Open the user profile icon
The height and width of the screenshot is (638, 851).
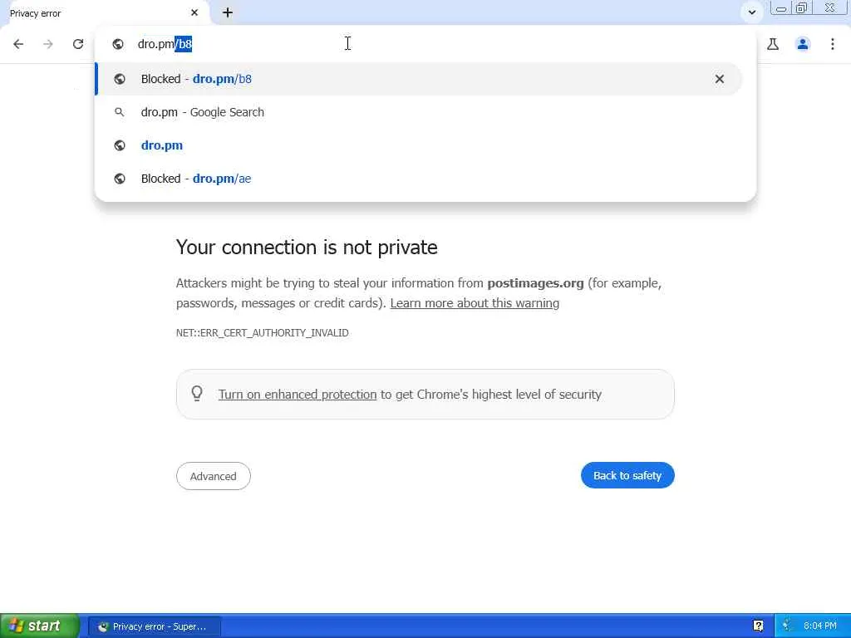click(x=803, y=44)
